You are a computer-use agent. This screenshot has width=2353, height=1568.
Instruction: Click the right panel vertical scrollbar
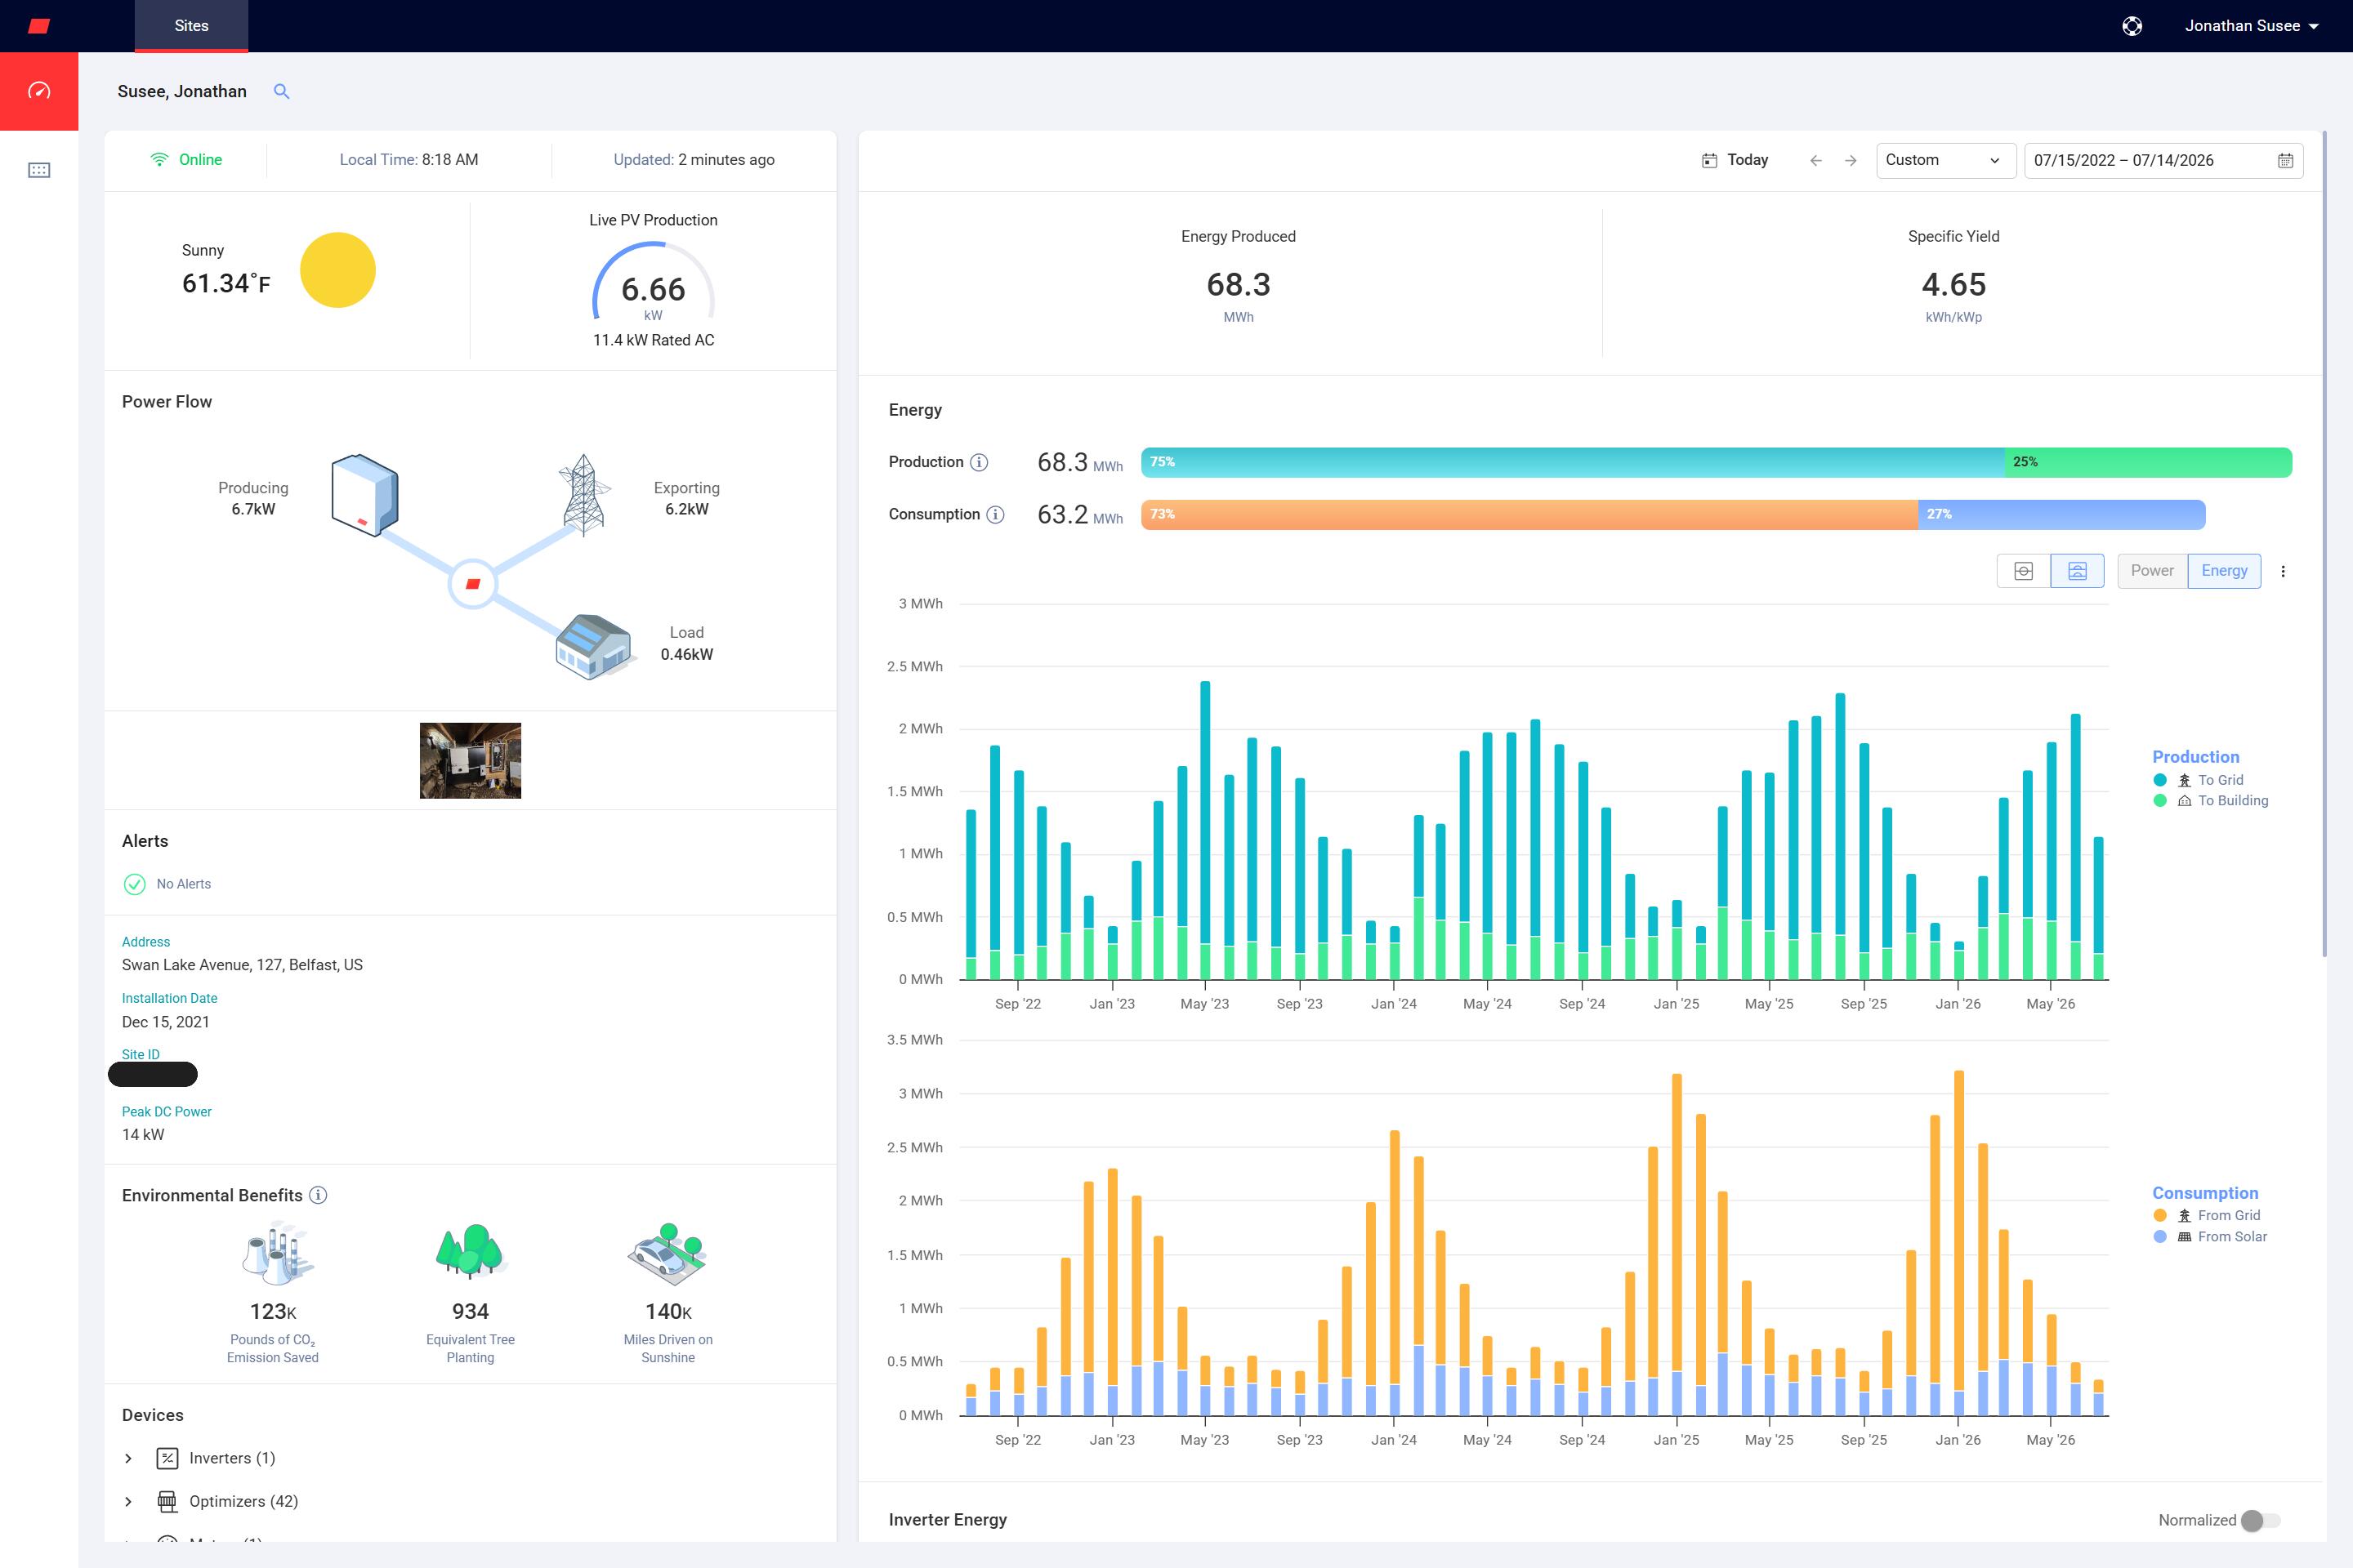click(x=2325, y=544)
